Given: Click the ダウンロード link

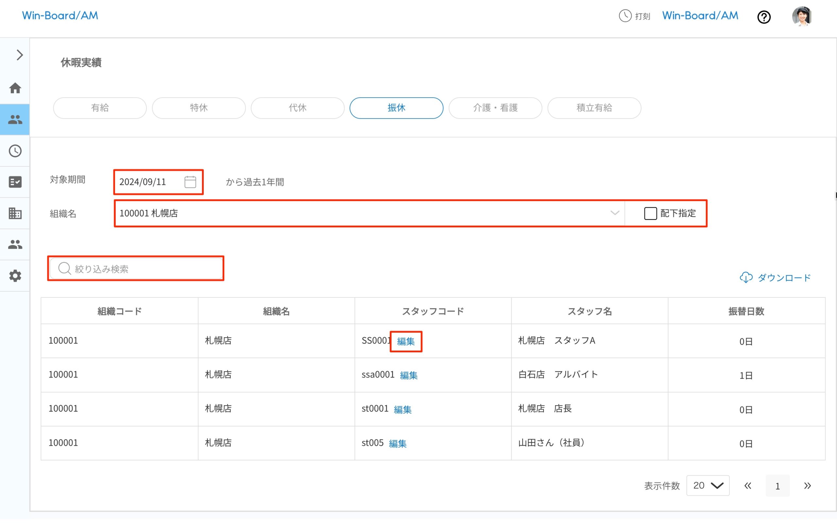Looking at the screenshot, I should click(x=776, y=277).
